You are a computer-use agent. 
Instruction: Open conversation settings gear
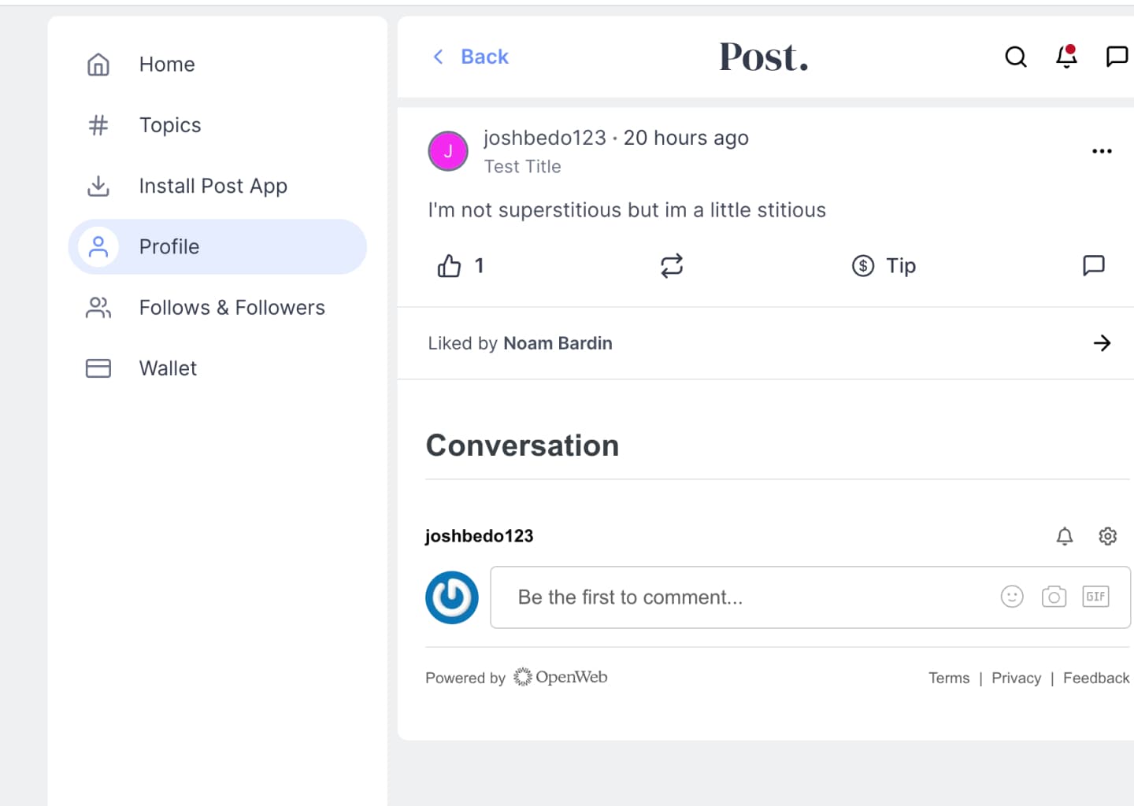[1107, 536]
